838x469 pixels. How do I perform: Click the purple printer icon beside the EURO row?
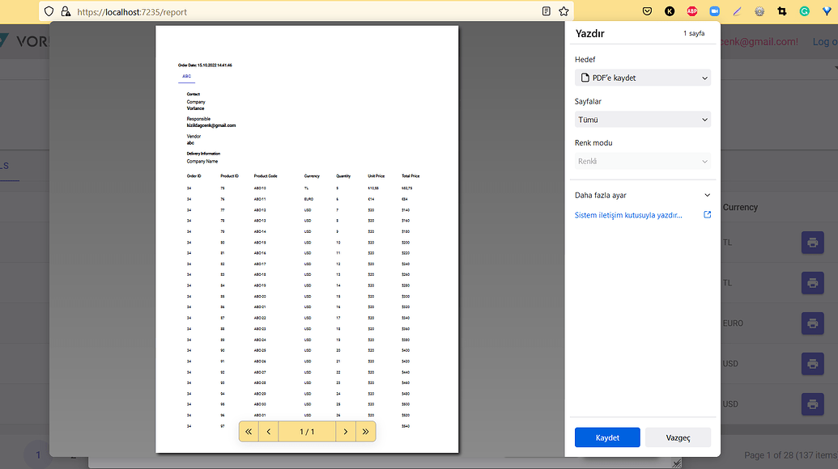tap(812, 323)
